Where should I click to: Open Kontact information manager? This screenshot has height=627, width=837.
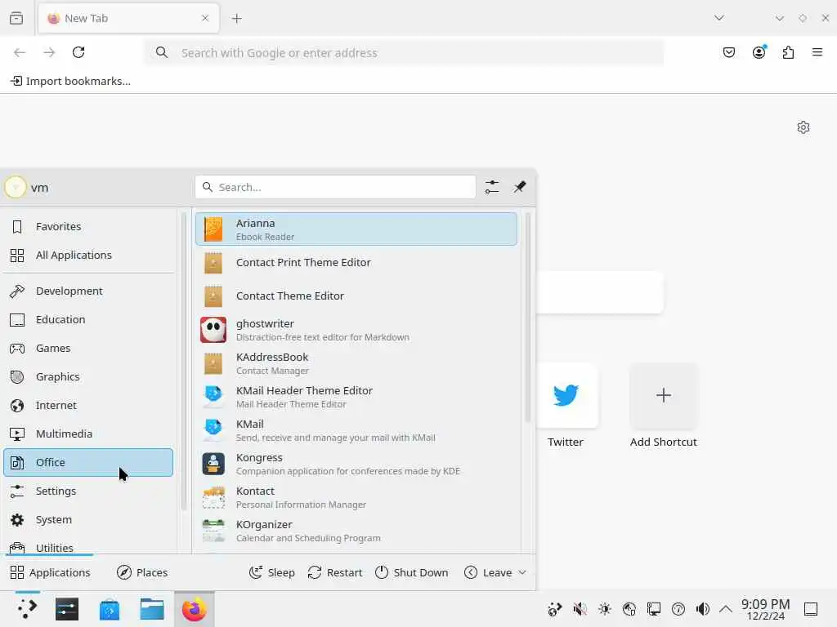tap(356, 497)
